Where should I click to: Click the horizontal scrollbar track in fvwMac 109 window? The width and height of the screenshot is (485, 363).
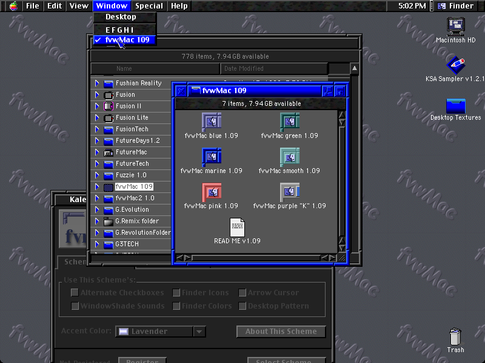point(256,258)
